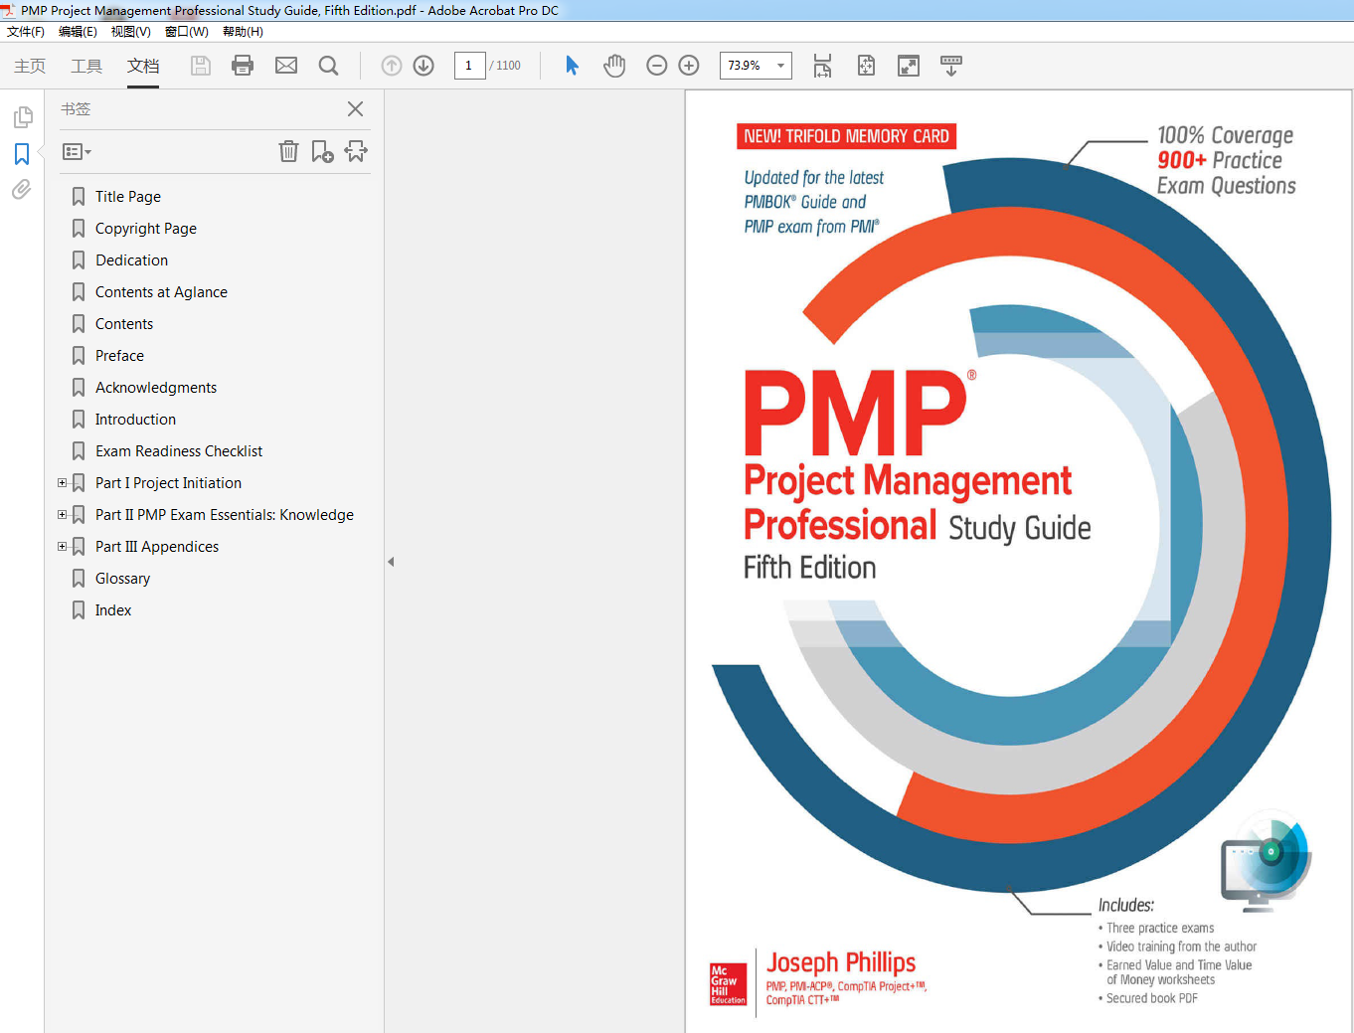Open bookmarks options dropdown menu
The height and width of the screenshot is (1033, 1354).
[77, 152]
